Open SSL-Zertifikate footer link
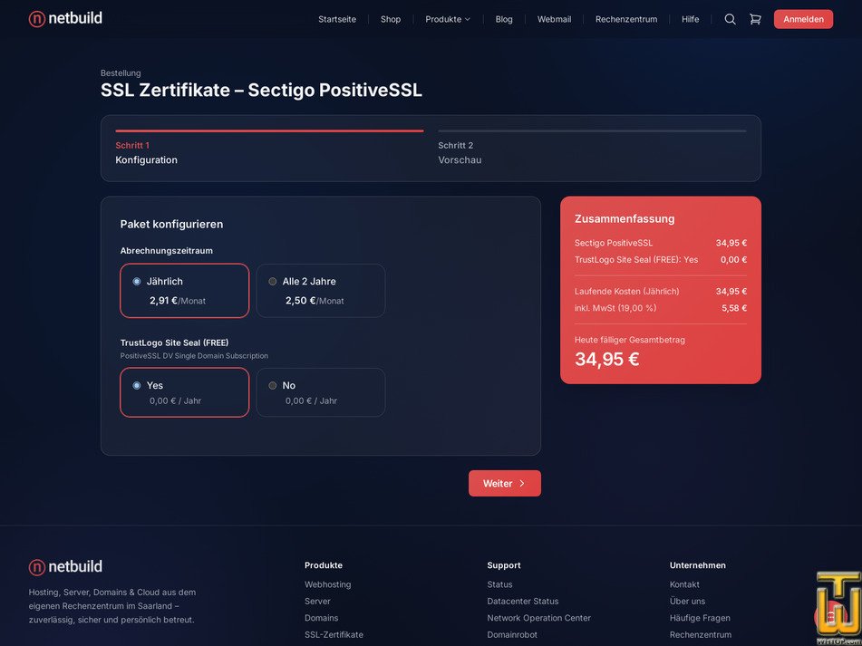Image resolution: width=862 pixels, height=646 pixels. (334, 634)
